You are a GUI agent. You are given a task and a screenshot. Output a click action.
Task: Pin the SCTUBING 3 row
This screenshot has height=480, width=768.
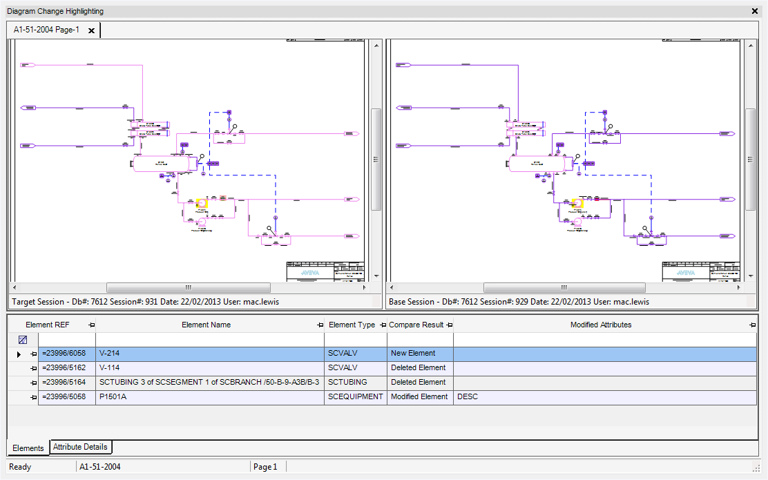[33, 383]
